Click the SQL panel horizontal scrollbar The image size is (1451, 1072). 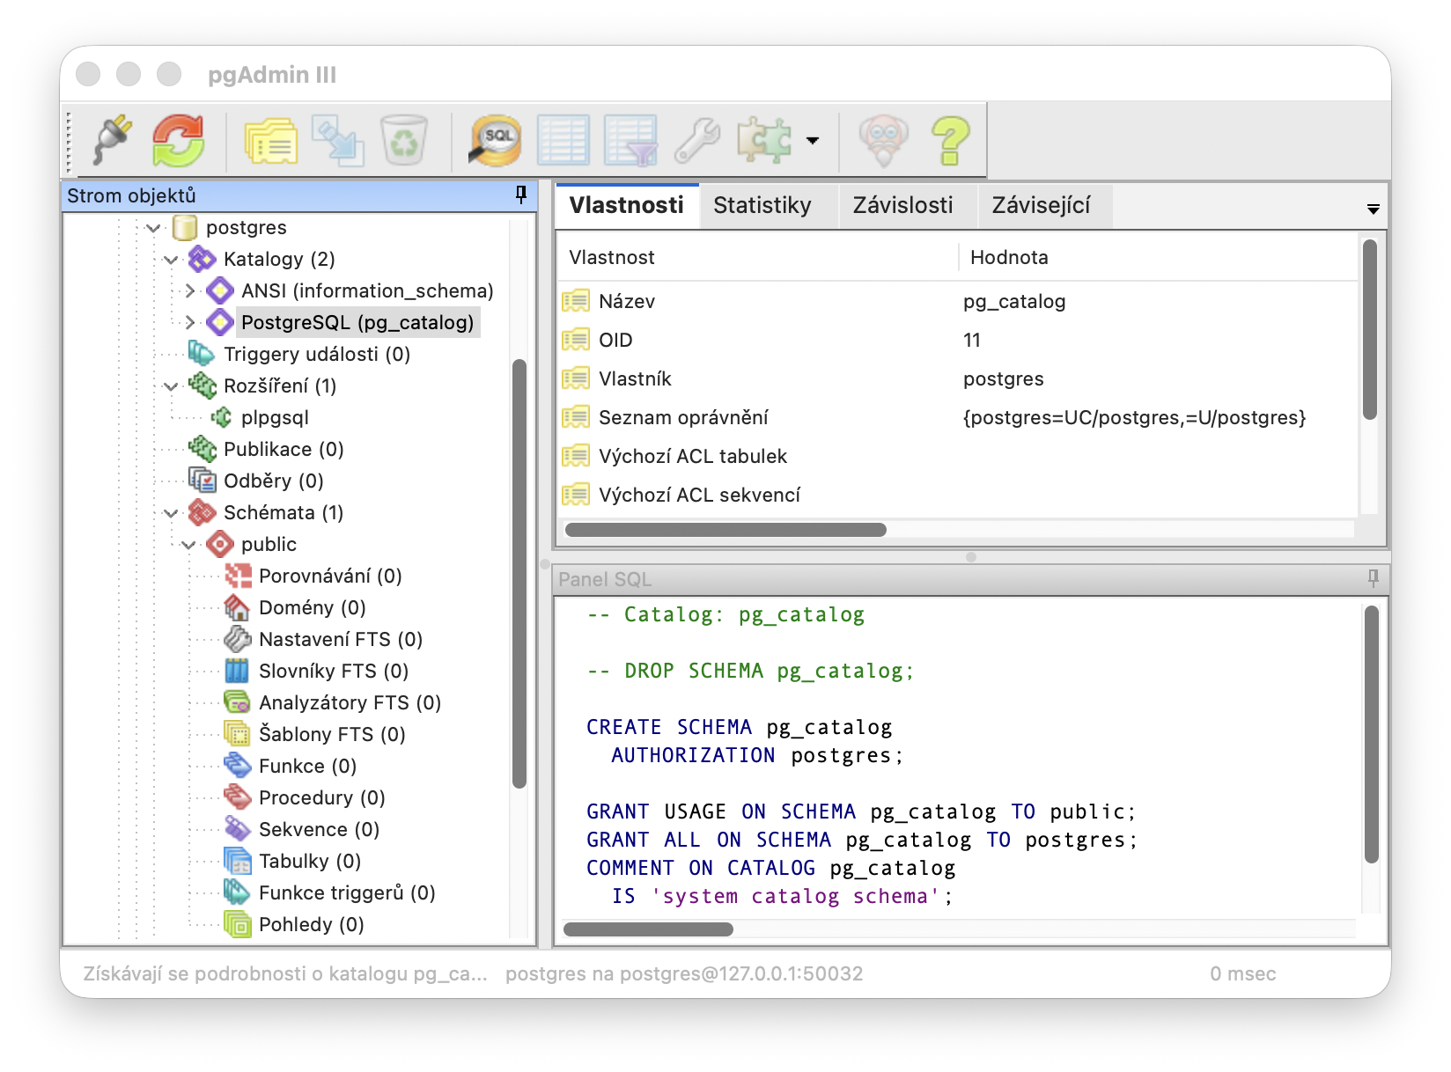click(x=648, y=929)
